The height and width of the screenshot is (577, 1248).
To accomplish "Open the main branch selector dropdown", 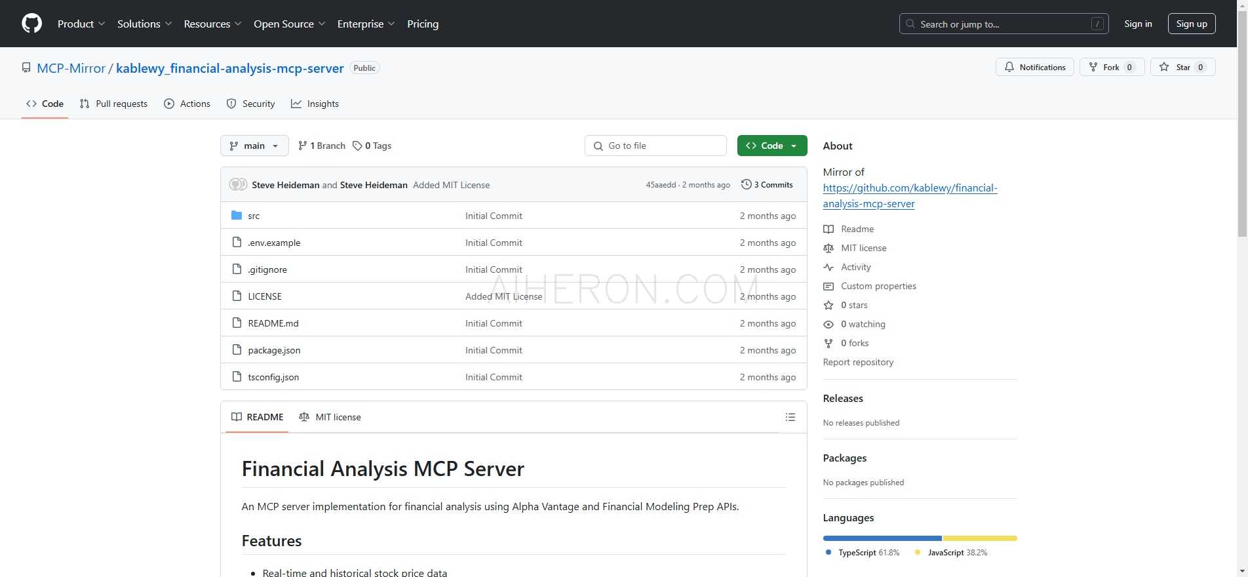I will 254,146.
